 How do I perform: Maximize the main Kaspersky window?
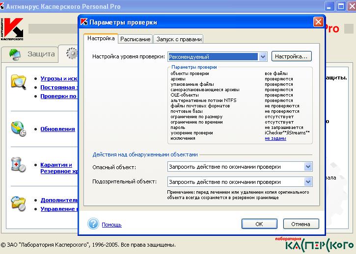click(341, 6)
